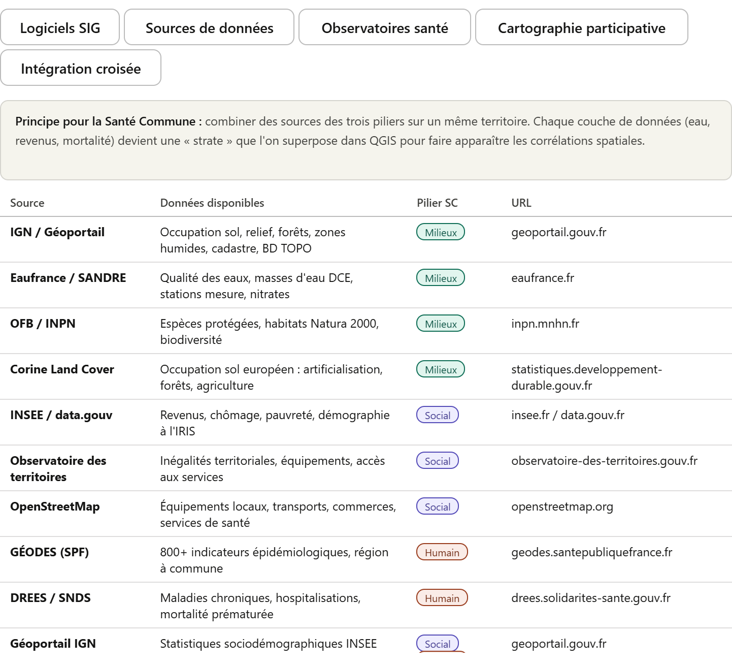
Task: Click the Milieux badge in the Eaufrance row
Action: click(x=440, y=278)
